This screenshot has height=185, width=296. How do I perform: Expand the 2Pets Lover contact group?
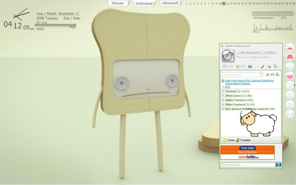[223, 96]
